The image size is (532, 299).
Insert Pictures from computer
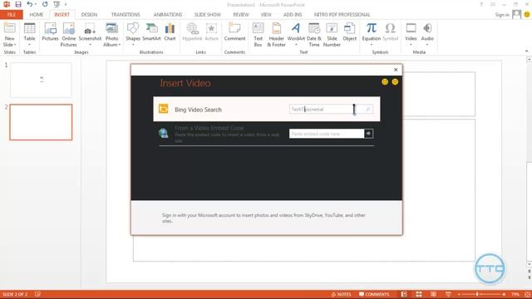click(x=50, y=32)
